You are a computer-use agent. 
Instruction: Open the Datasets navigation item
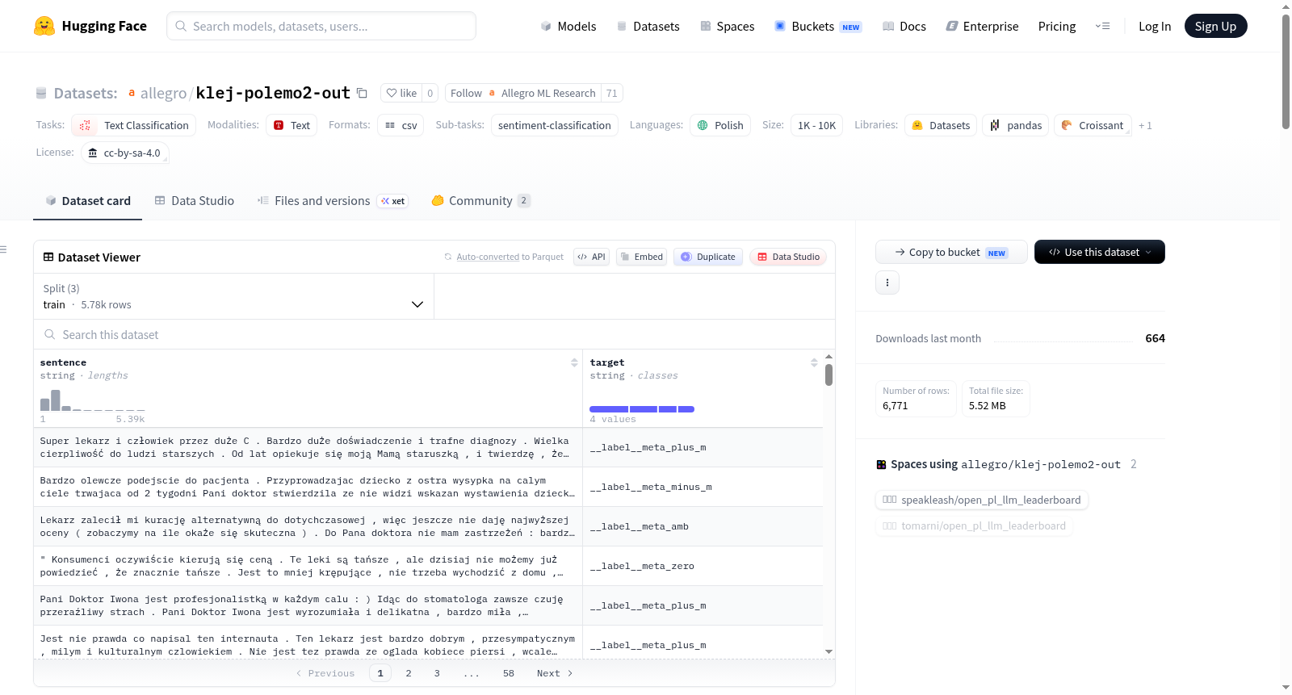click(648, 26)
